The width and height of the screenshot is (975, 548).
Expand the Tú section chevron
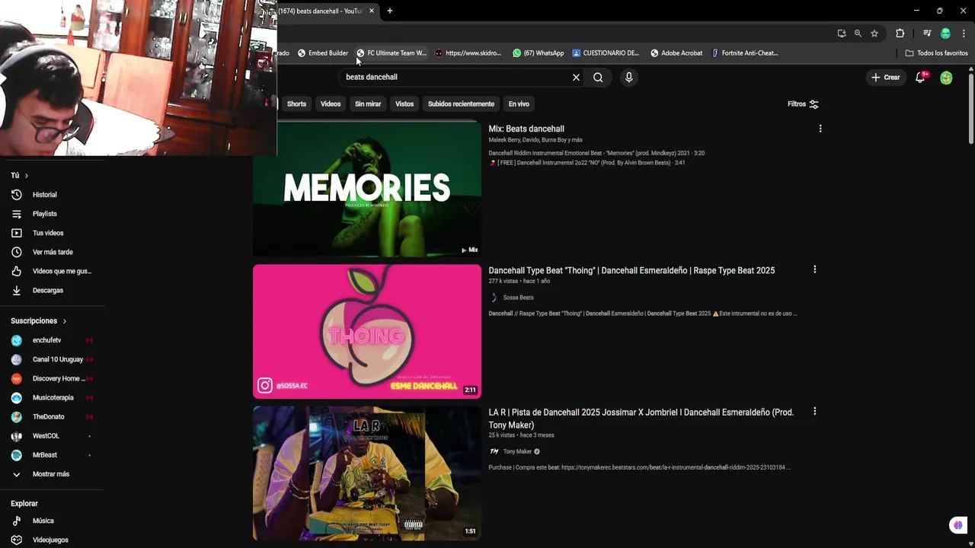click(26, 176)
